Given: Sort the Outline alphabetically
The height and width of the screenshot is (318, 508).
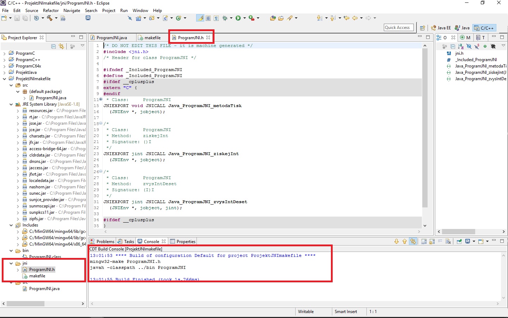Looking at the screenshot, I should coord(461,47).
